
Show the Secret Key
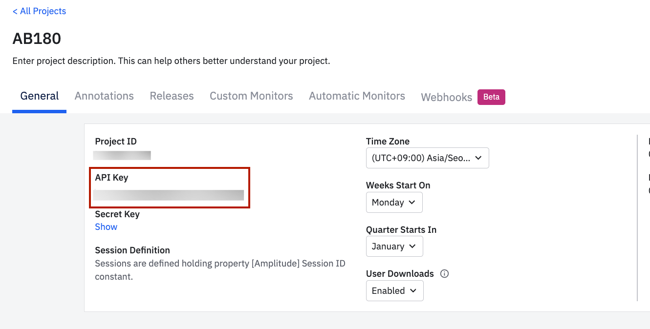pos(106,227)
